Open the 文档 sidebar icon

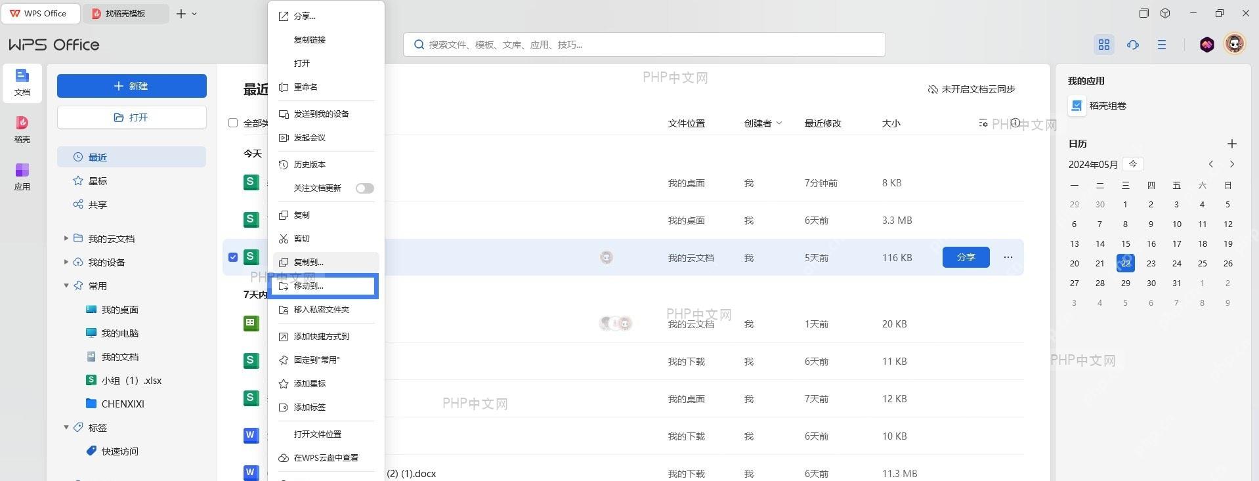pyautogui.click(x=22, y=83)
